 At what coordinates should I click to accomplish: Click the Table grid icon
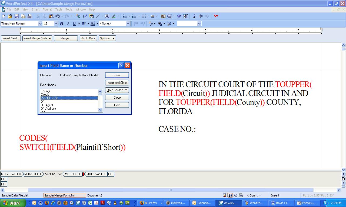(152, 16)
